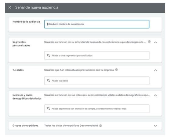Image resolution: width=170 pixels, height=138 pixels.
Task: Close the Señal de nueva audiencia dialog
Action: [x=10, y=8]
